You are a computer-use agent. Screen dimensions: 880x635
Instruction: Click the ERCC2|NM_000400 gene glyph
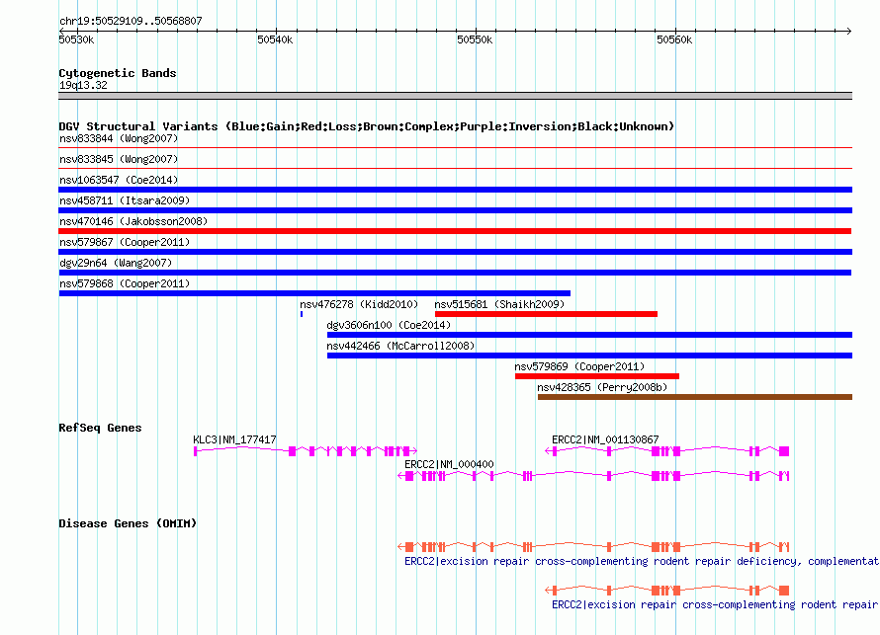click(x=593, y=476)
